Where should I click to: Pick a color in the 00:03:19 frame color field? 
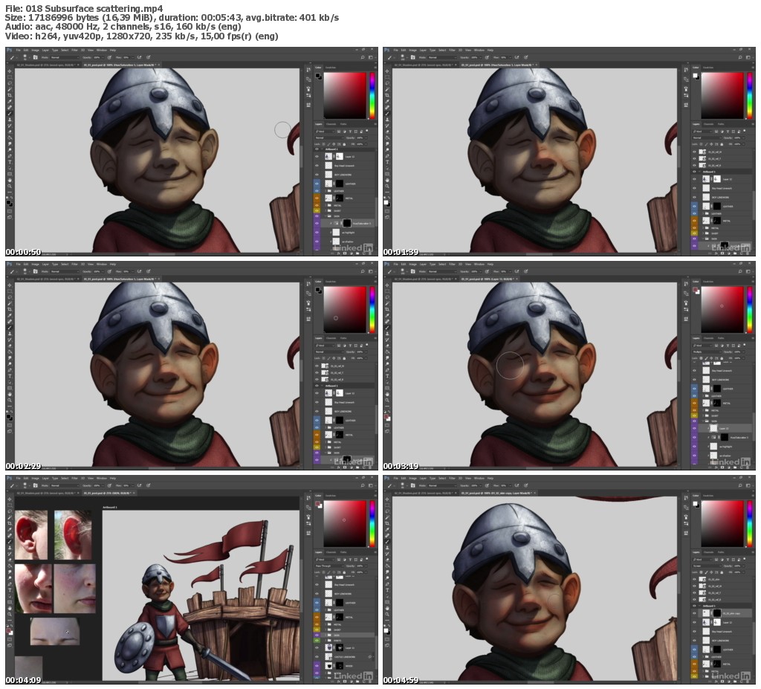pyautogui.click(x=722, y=309)
